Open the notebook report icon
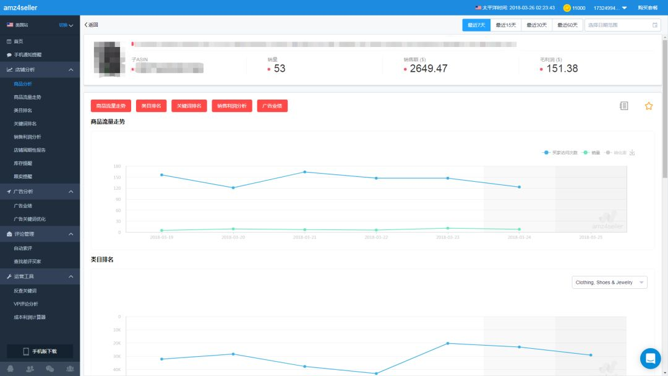This screenshot has height=376, width=668. (623, 106)
